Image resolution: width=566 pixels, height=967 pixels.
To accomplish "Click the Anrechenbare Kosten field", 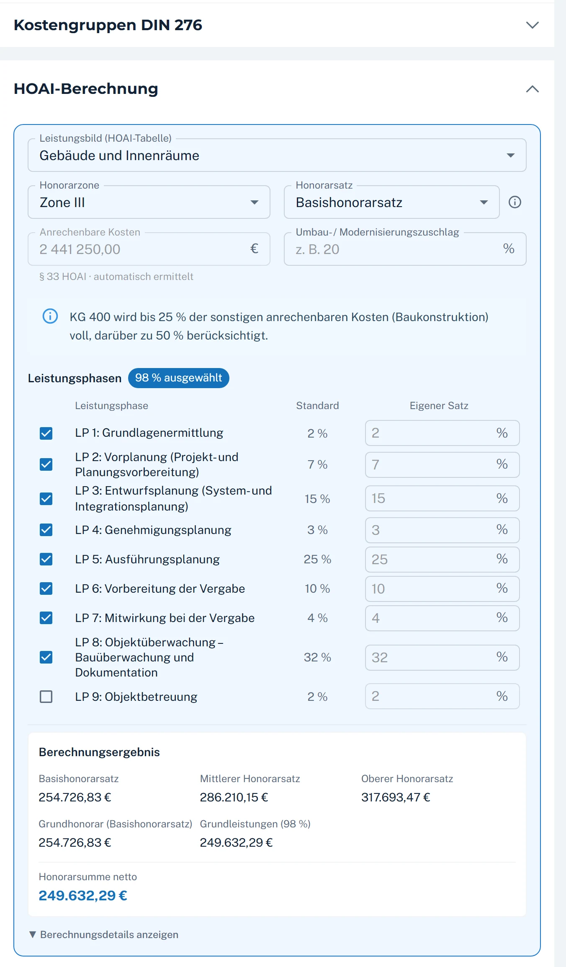I will tap(149, 249).
